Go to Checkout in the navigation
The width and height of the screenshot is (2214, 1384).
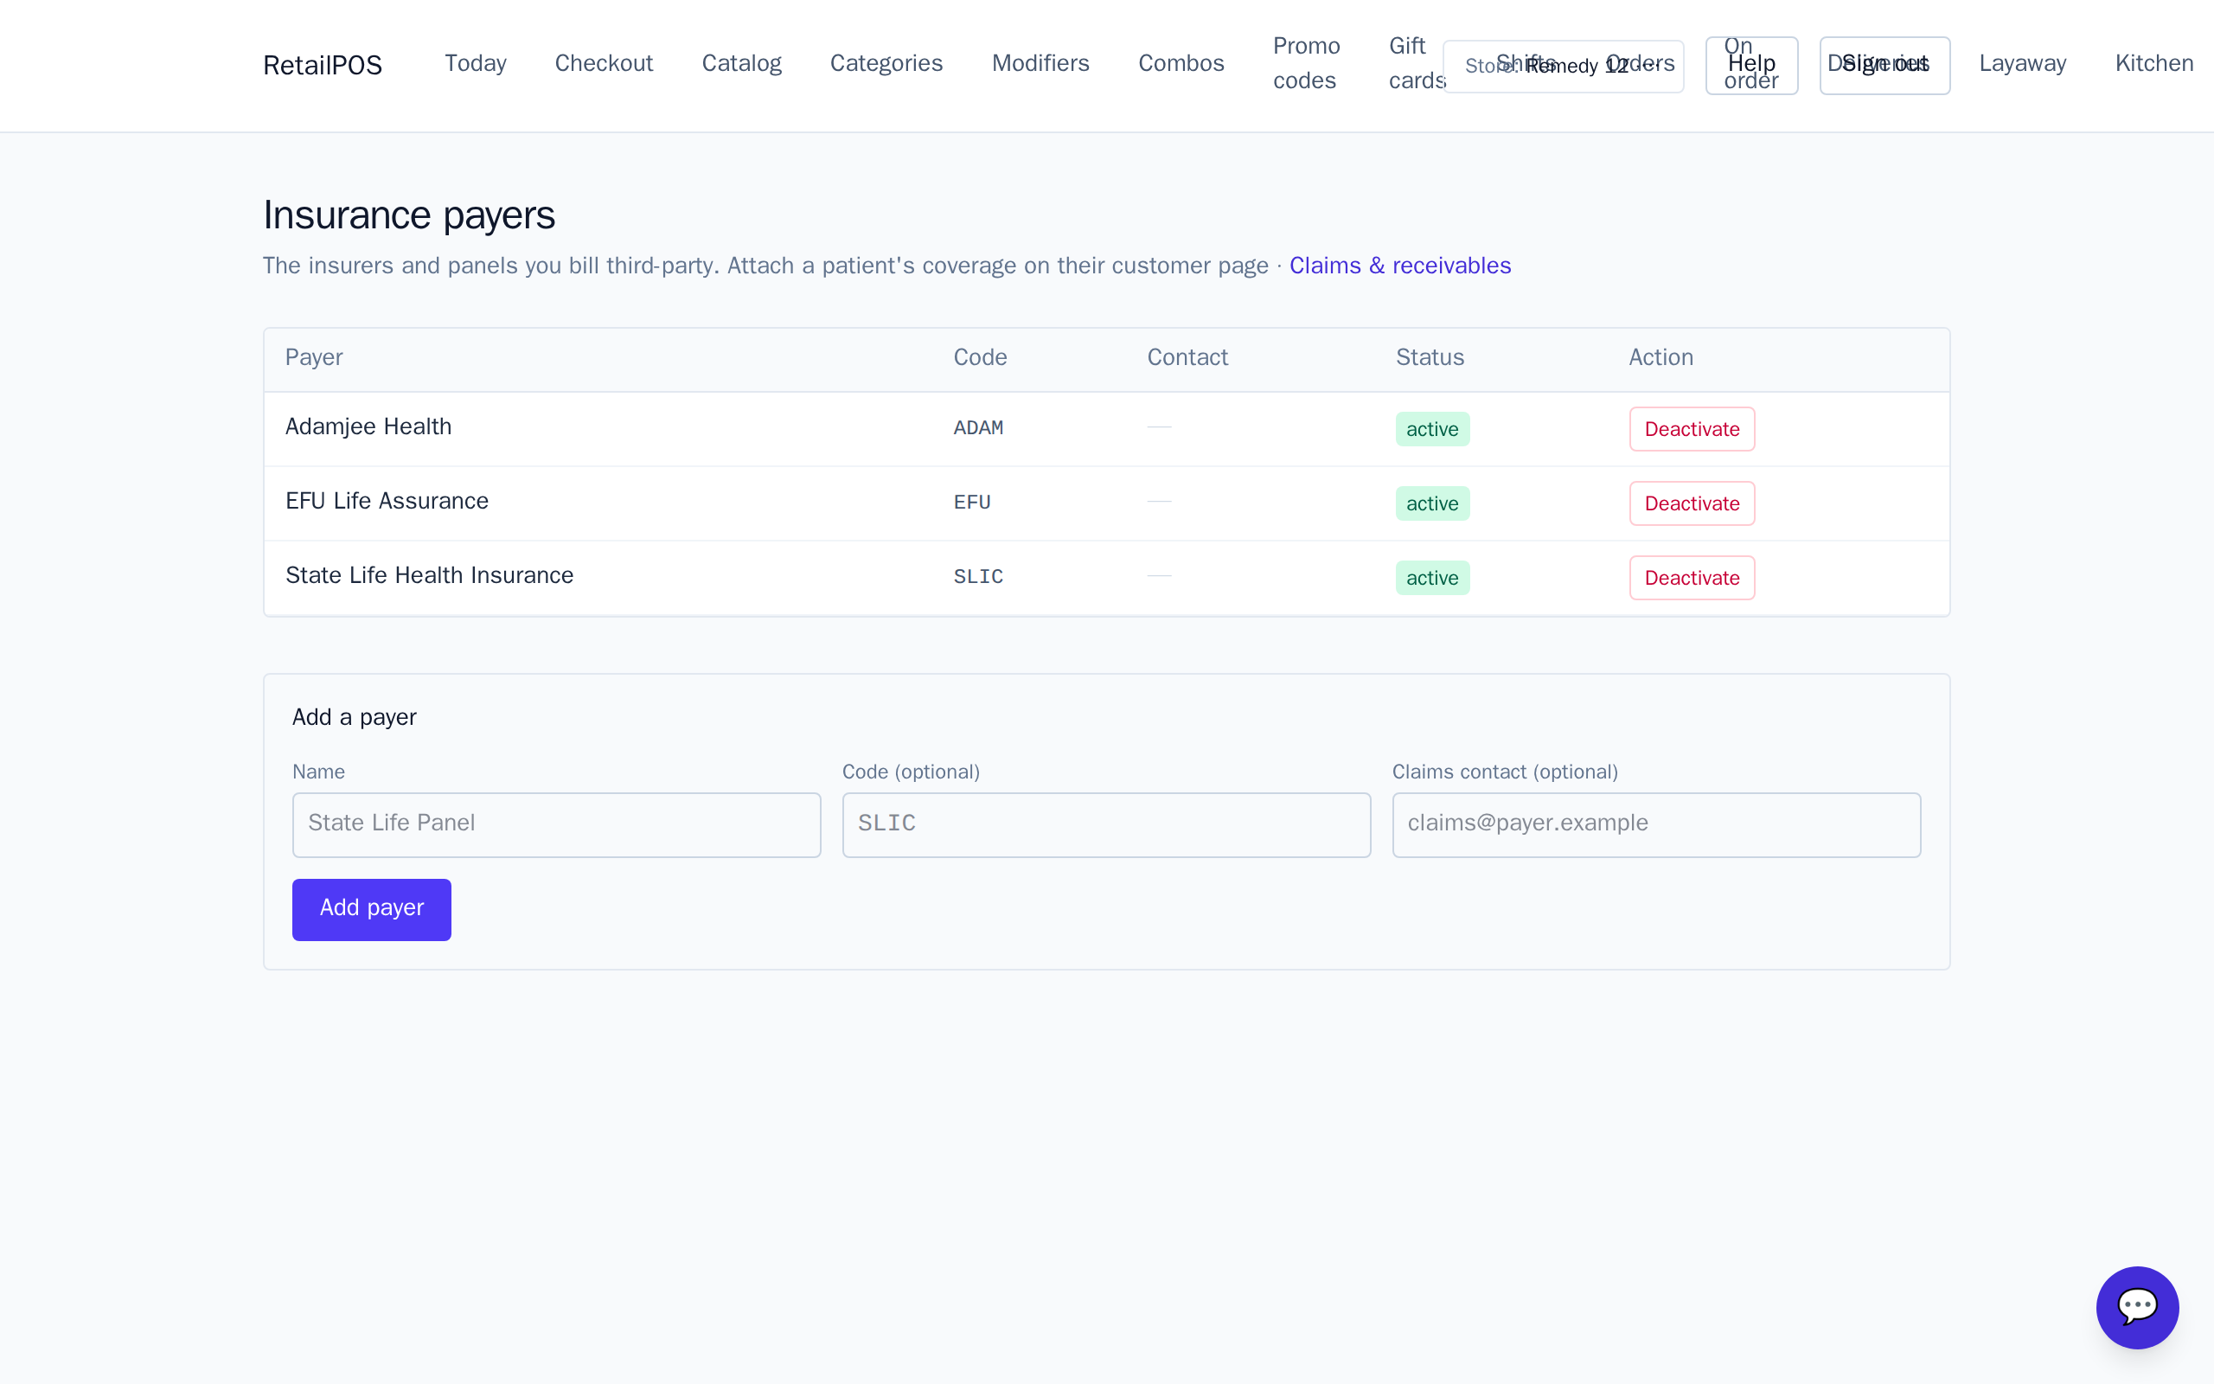[x=604, y=63]
